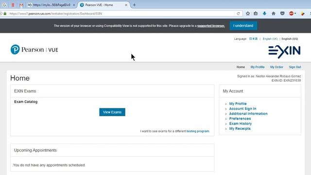Viewport: 311px width, 175px height.
Task: Open Additional Information link
Action: 248,113
